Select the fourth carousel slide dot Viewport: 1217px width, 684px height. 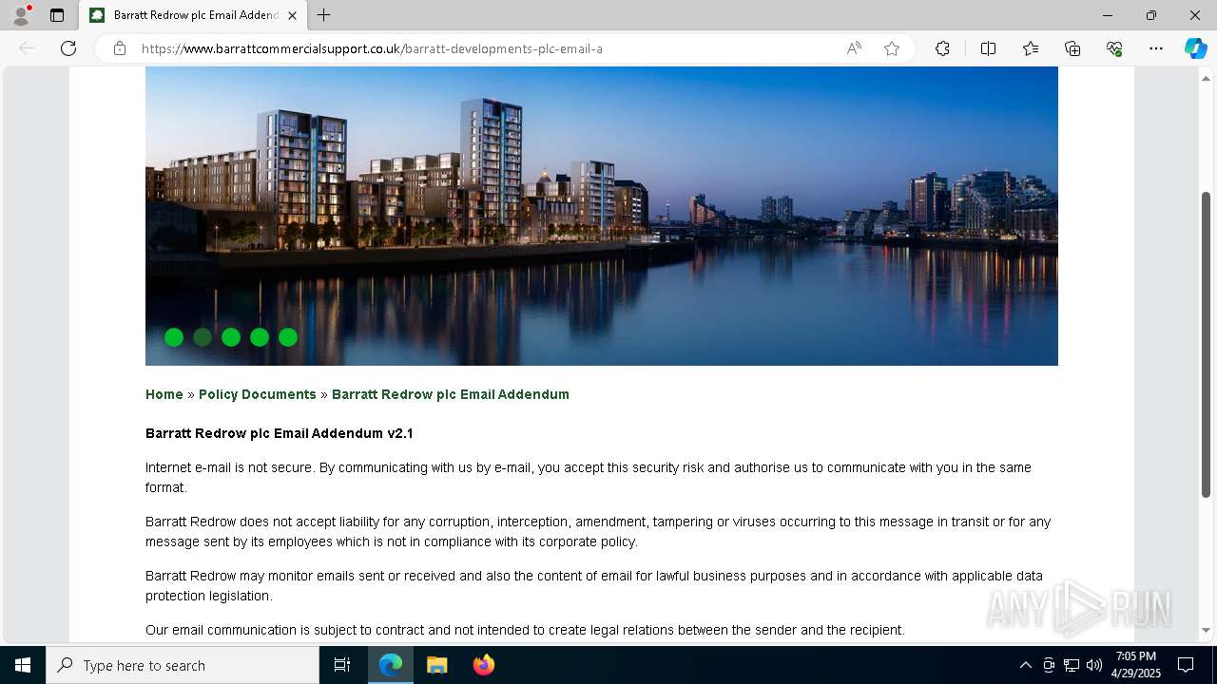(x=260, y=337)
